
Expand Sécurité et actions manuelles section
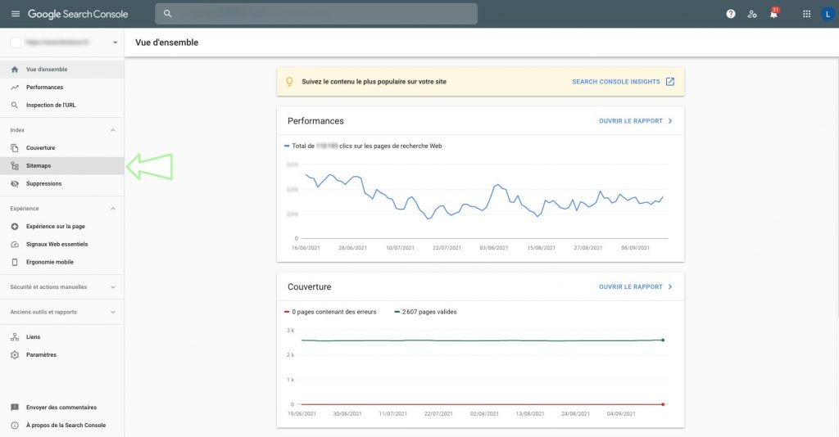(113, 287)
